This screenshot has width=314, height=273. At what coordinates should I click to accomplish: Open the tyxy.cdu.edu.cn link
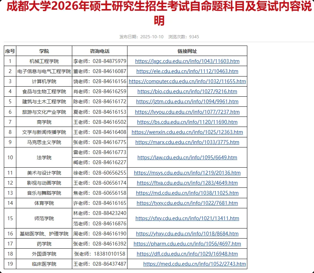click(x=187, y=203)
